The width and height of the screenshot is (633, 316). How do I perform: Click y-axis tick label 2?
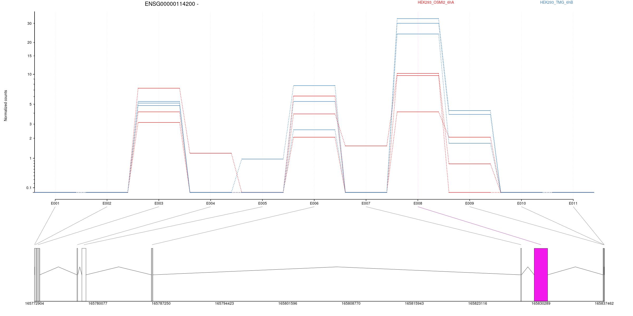coord(30,138)
